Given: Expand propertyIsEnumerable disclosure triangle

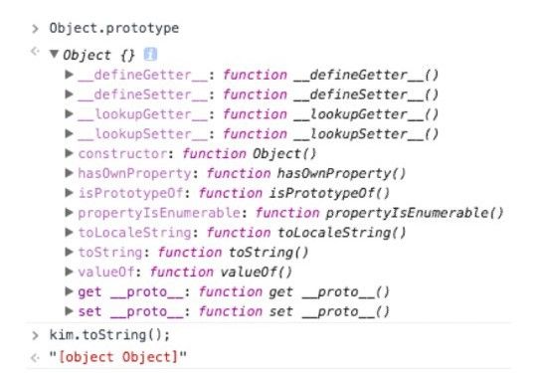Looking at the screenshot, I should (70, 213).
